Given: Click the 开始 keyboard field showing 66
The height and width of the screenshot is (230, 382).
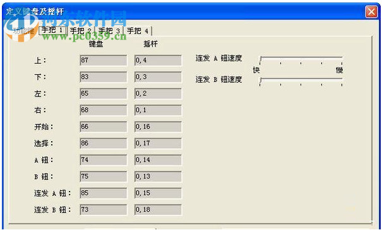Looking at the screenshot, I should tap(104, 127).
